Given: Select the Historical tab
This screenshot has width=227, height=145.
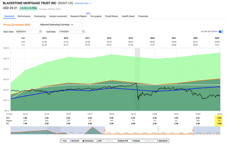Looking at the screenshot, I should (9, 16).
